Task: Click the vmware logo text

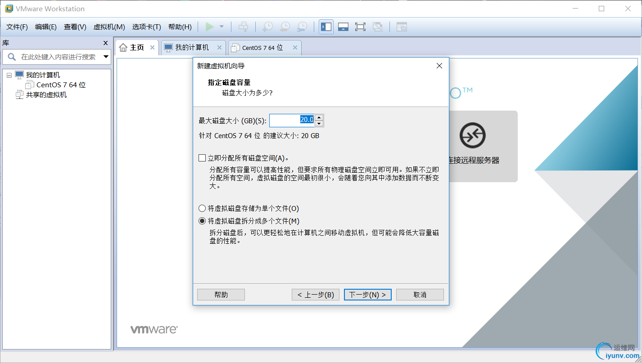Action: [154, 329]
